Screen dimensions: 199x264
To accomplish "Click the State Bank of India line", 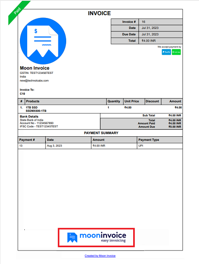I will 32,120.
